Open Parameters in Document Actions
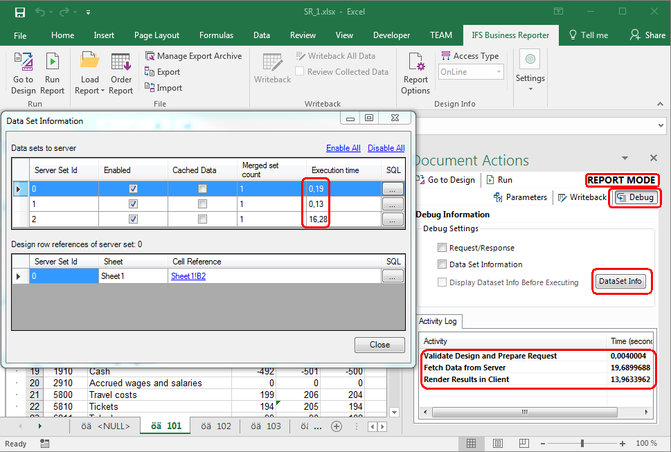671x452 pixels. point(520,197)
